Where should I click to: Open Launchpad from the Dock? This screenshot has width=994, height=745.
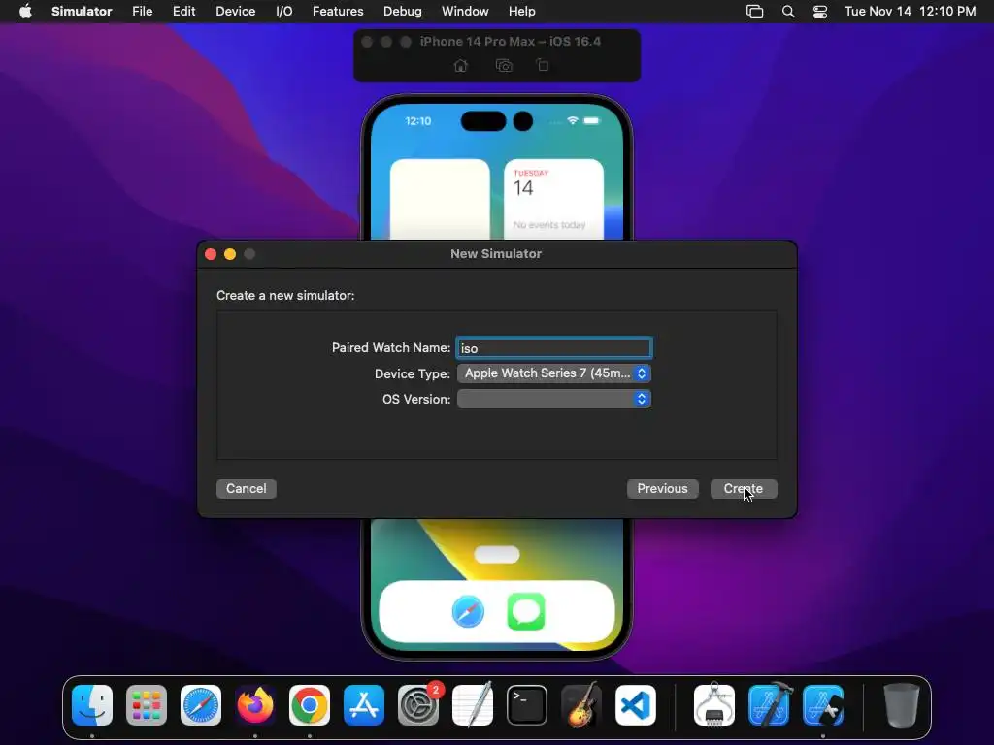[x=147, y=705]
